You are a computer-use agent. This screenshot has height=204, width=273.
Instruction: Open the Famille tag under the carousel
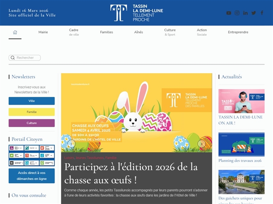[x=111, y=158]
